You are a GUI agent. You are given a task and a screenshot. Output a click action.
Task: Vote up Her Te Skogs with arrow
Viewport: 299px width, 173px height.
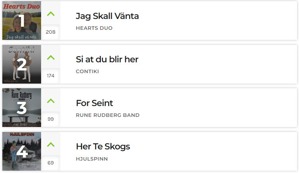[51, 145]
